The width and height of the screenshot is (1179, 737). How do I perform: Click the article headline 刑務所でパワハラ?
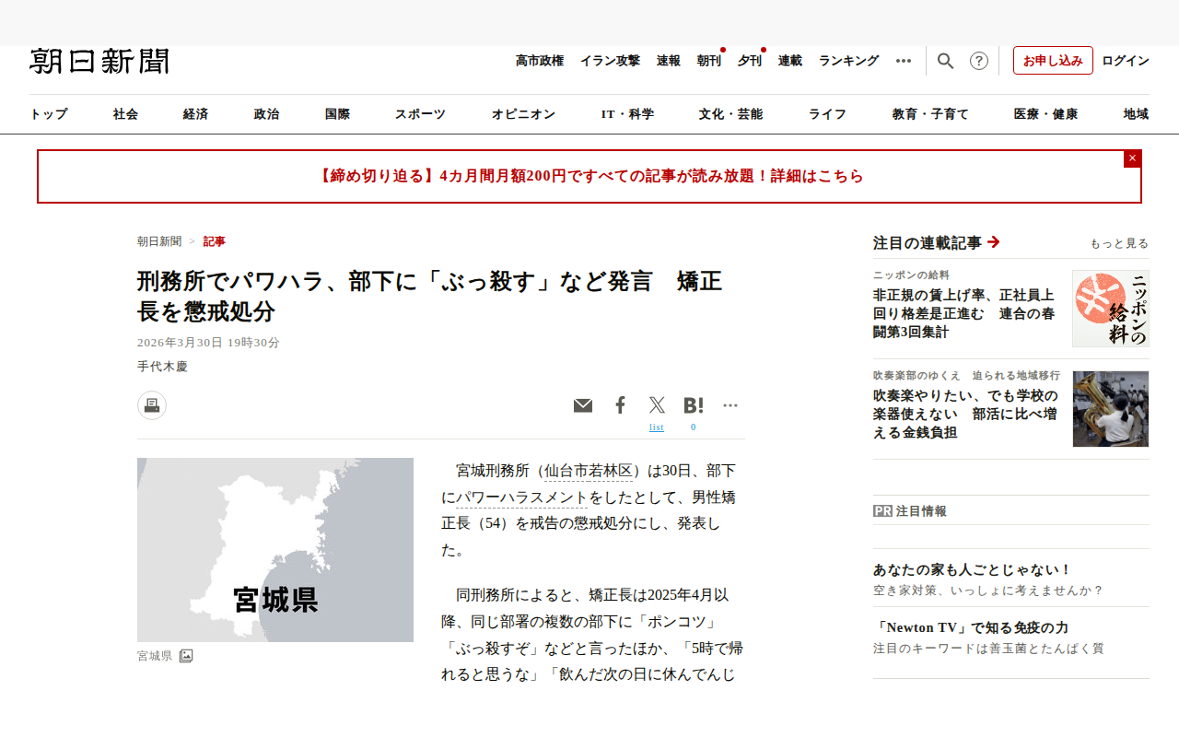[429, 297]
